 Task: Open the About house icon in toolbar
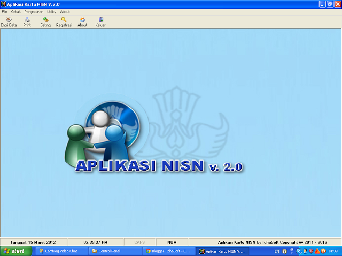pyautogui.click(x=82, y=22)
